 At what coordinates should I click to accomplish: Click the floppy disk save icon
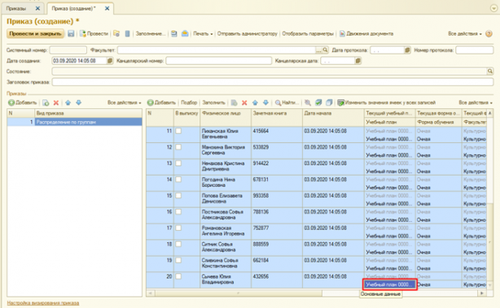pyautogui.click(x=71, y=33)
